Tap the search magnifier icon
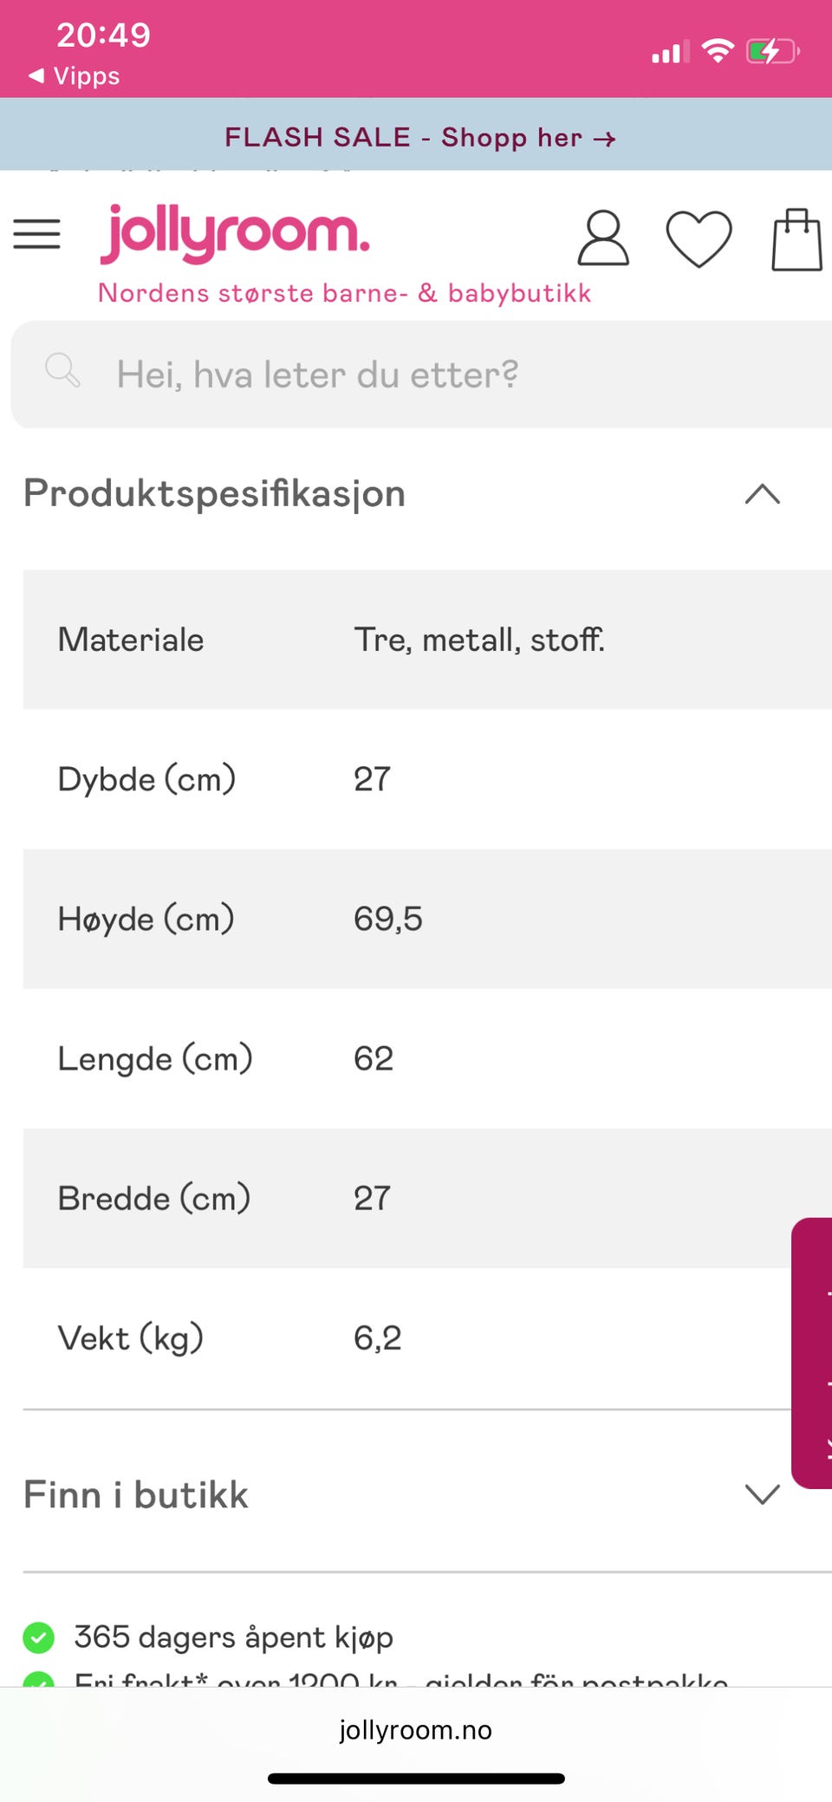The width and height of the screenshot is (832, 1802). click(62, 371)
